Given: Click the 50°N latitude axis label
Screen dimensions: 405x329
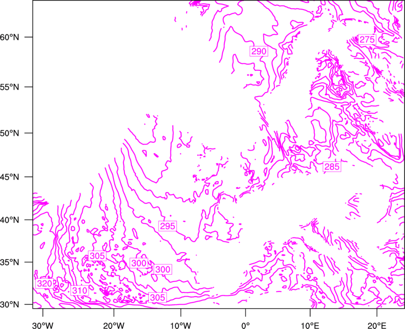Looking at the screenshot, I should click(10, 133).
